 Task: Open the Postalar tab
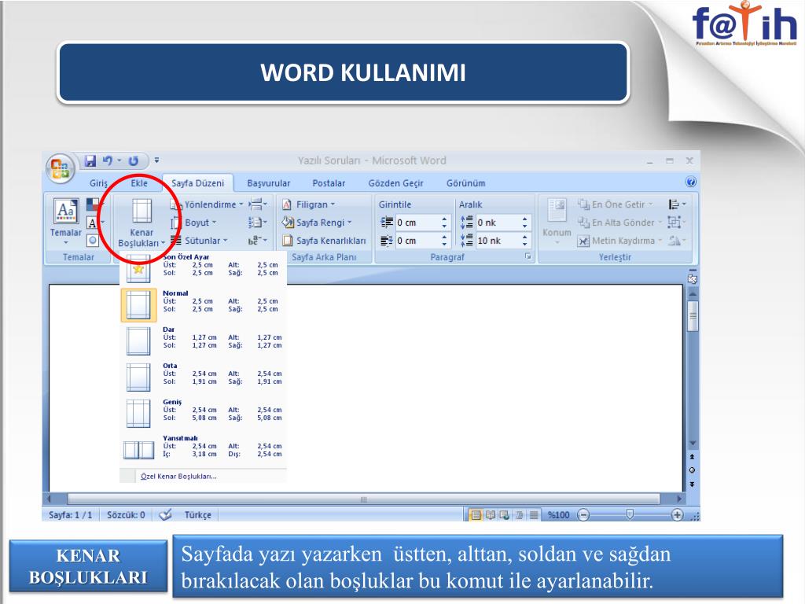point(329,182)
